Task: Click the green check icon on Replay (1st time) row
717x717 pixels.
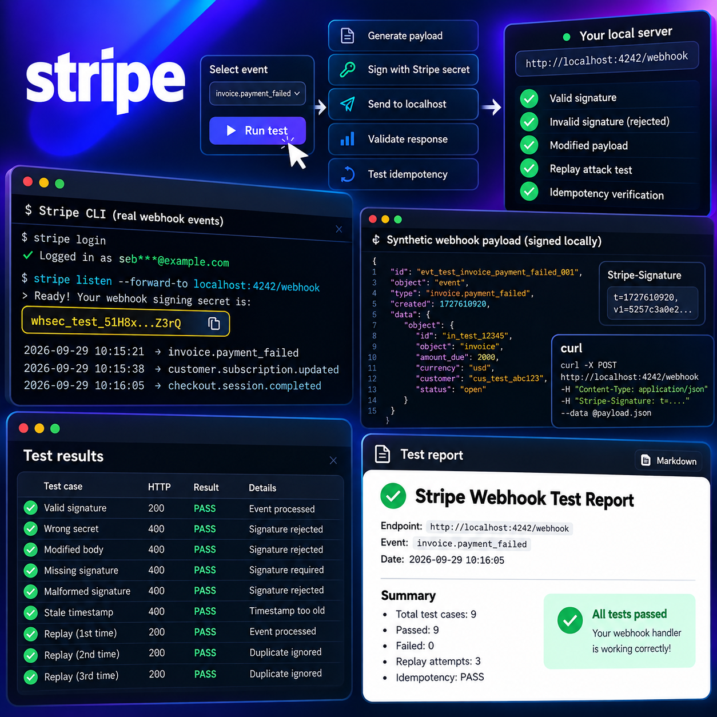Action: pos(31,634)
